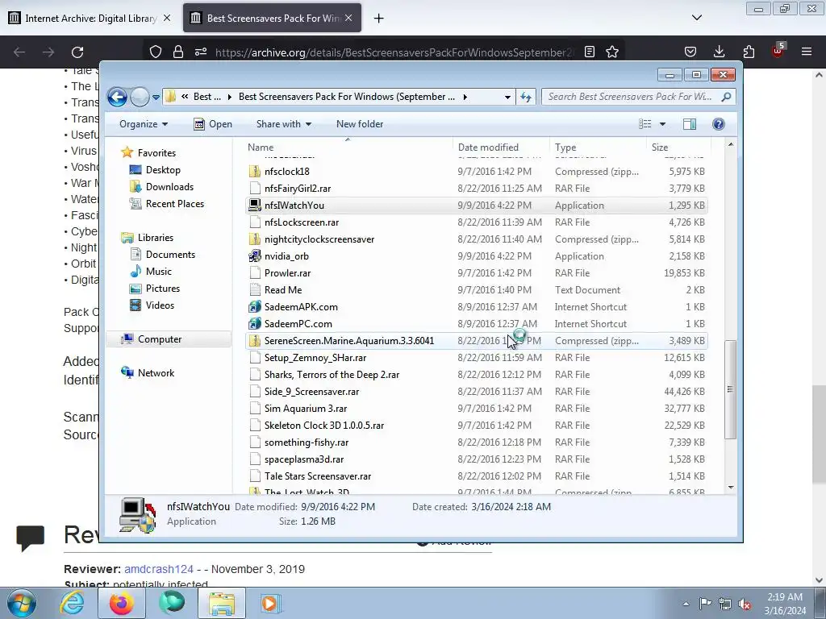Select Libraries in navigation pane
This screenshot has height=619, width=826.
[156, 238]
